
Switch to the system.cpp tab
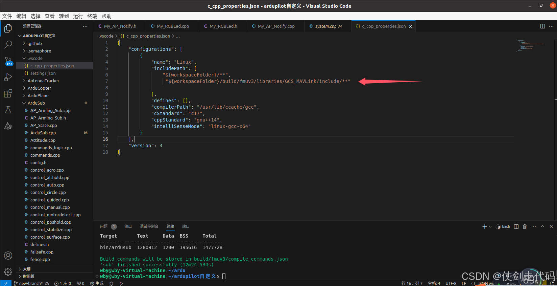(x=328, y=26)
